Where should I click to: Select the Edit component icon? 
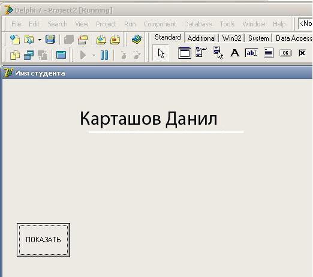coord(251,53)
